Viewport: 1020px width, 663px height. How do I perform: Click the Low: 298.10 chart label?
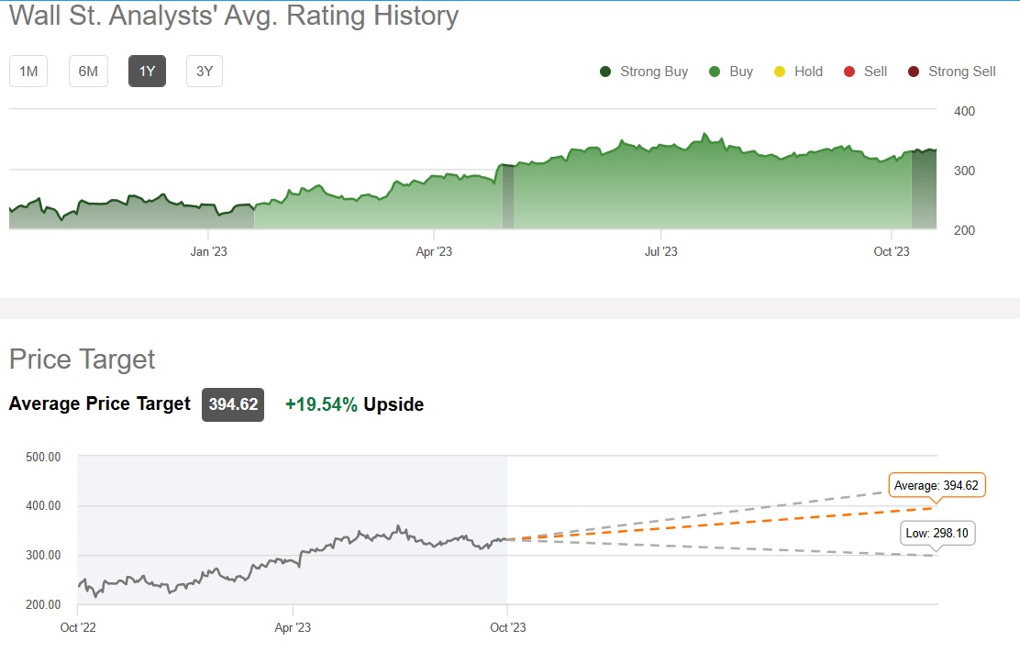click(937, 534)
